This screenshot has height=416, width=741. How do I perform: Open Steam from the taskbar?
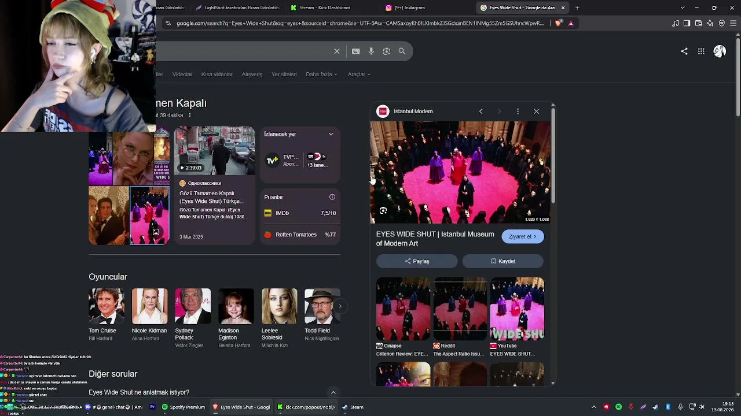pos(353,407)
